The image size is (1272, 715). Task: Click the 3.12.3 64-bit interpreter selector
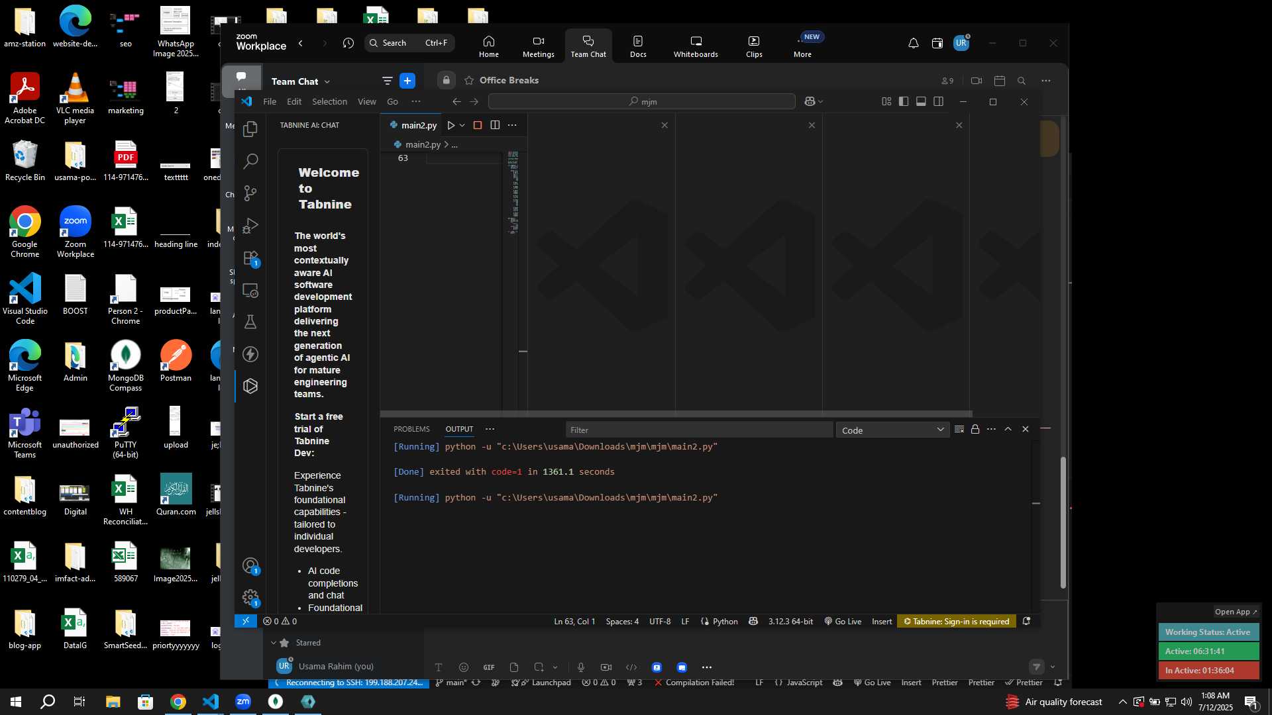pyautogui.click(x=790, y=622)
